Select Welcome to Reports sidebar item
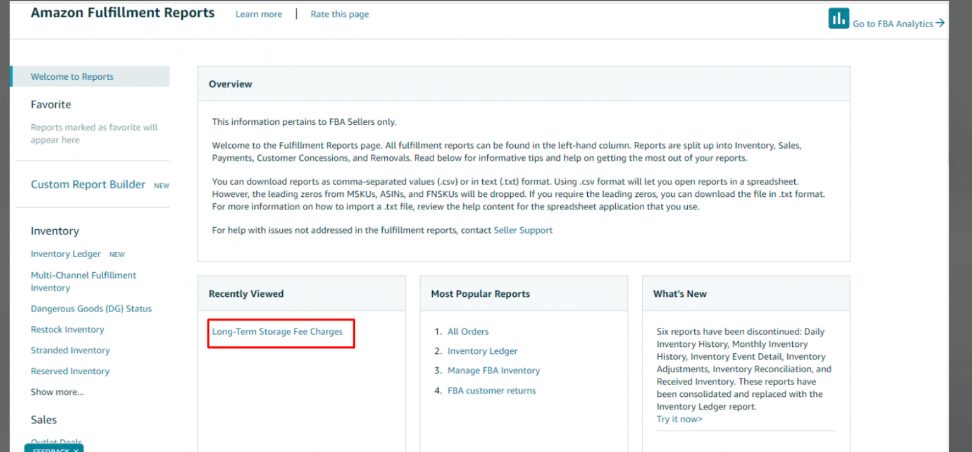This screenshot has height=452, width=972. click(72, 77)
